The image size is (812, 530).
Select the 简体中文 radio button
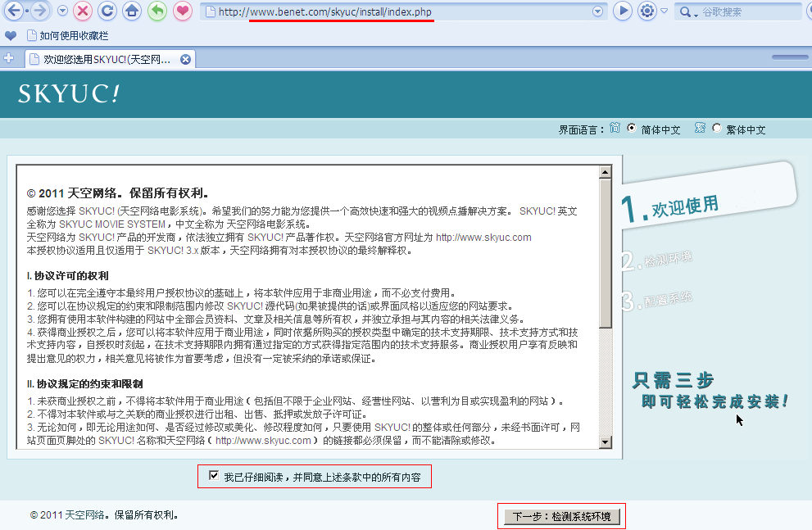coord(631,128)
